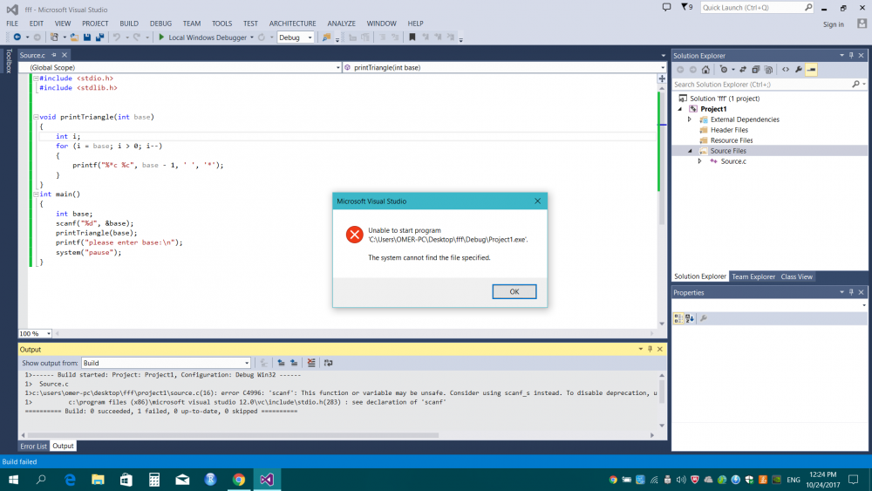Toggle auto-hide pin on Output panel
Viewport: 872px width, 491px height.
pos(651,349)
